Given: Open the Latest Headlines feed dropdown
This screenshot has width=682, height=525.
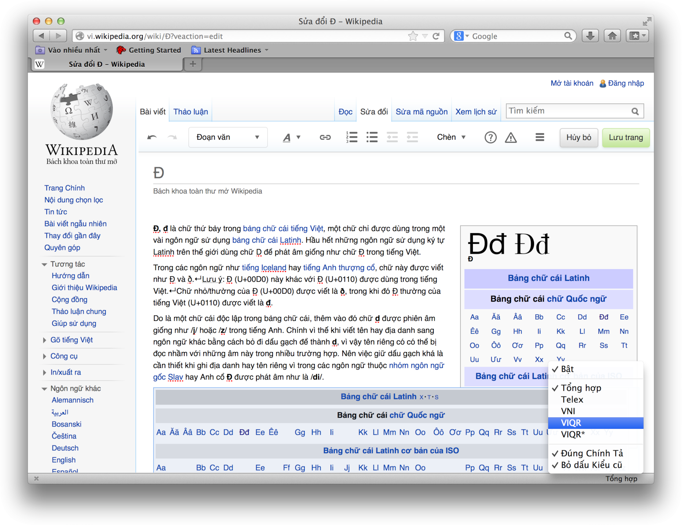Looking at the screenshot, I should (230, 50).
